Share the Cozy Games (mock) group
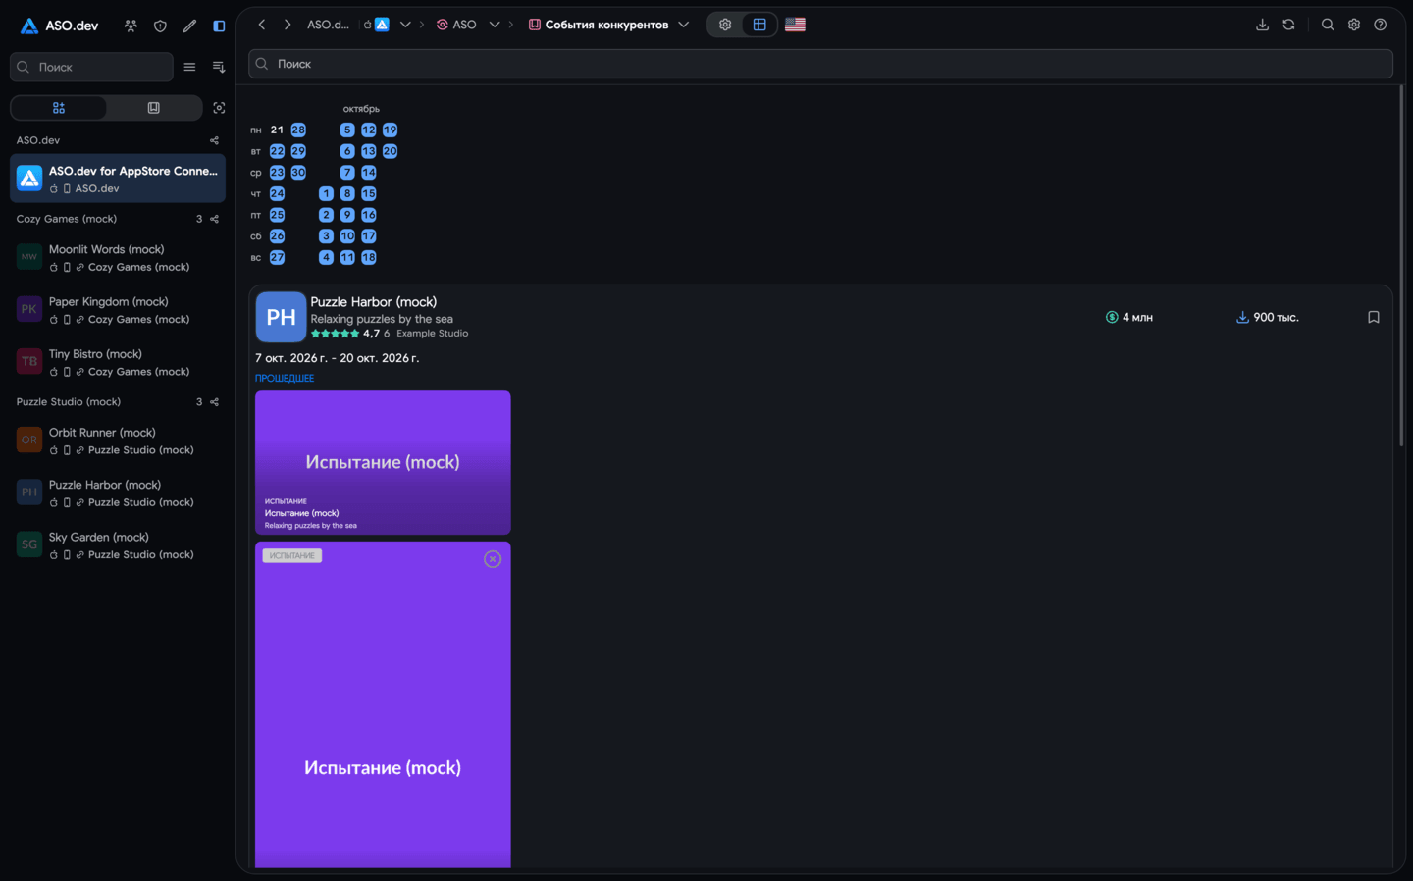Image resolution: width=1413 pixels, height=881 pixels. [x=214, y=219]
